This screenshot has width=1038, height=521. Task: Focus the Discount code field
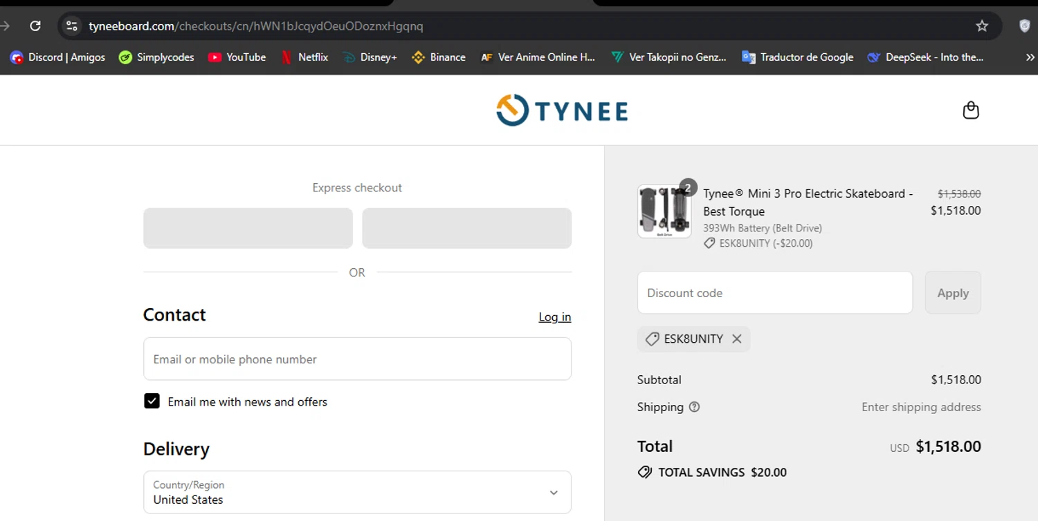tap(775, 292)
